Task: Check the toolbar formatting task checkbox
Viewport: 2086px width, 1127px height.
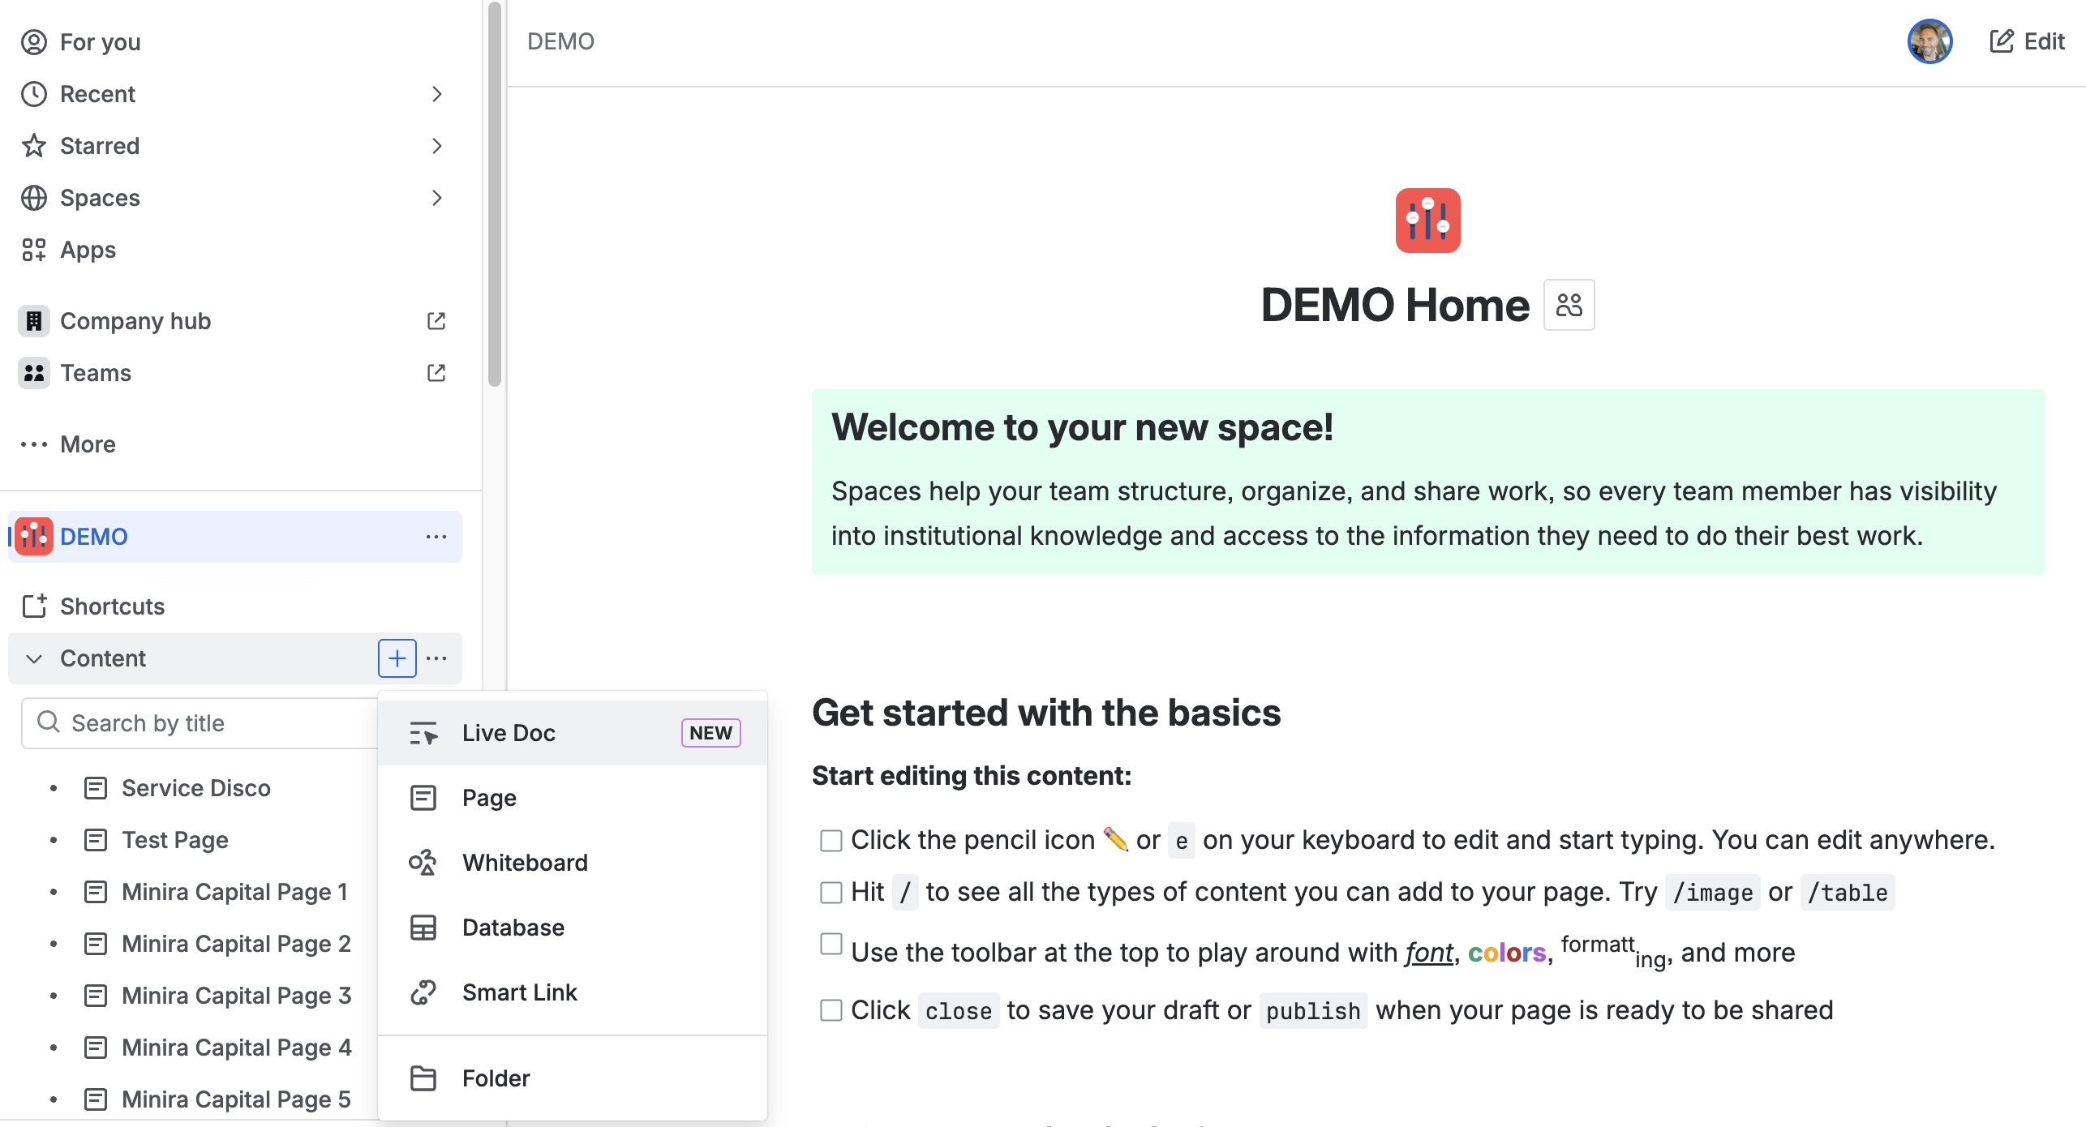Action: coord(831,944)
